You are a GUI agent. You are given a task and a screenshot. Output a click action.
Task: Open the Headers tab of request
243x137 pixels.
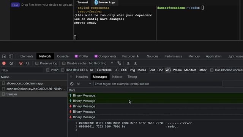pos(82,77)
